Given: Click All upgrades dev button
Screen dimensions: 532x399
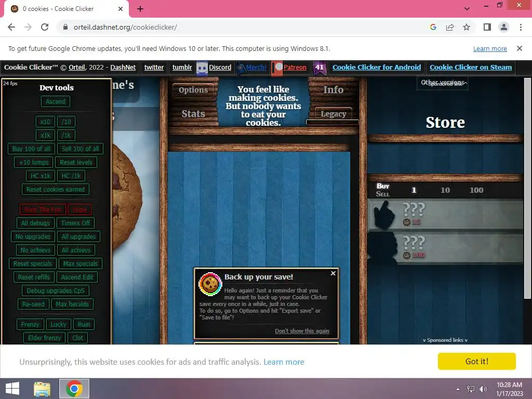Looking at the screenshot, I should point(79,236).
